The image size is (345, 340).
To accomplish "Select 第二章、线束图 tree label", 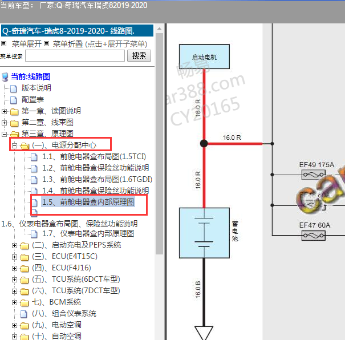I will (x=47, y=122).
